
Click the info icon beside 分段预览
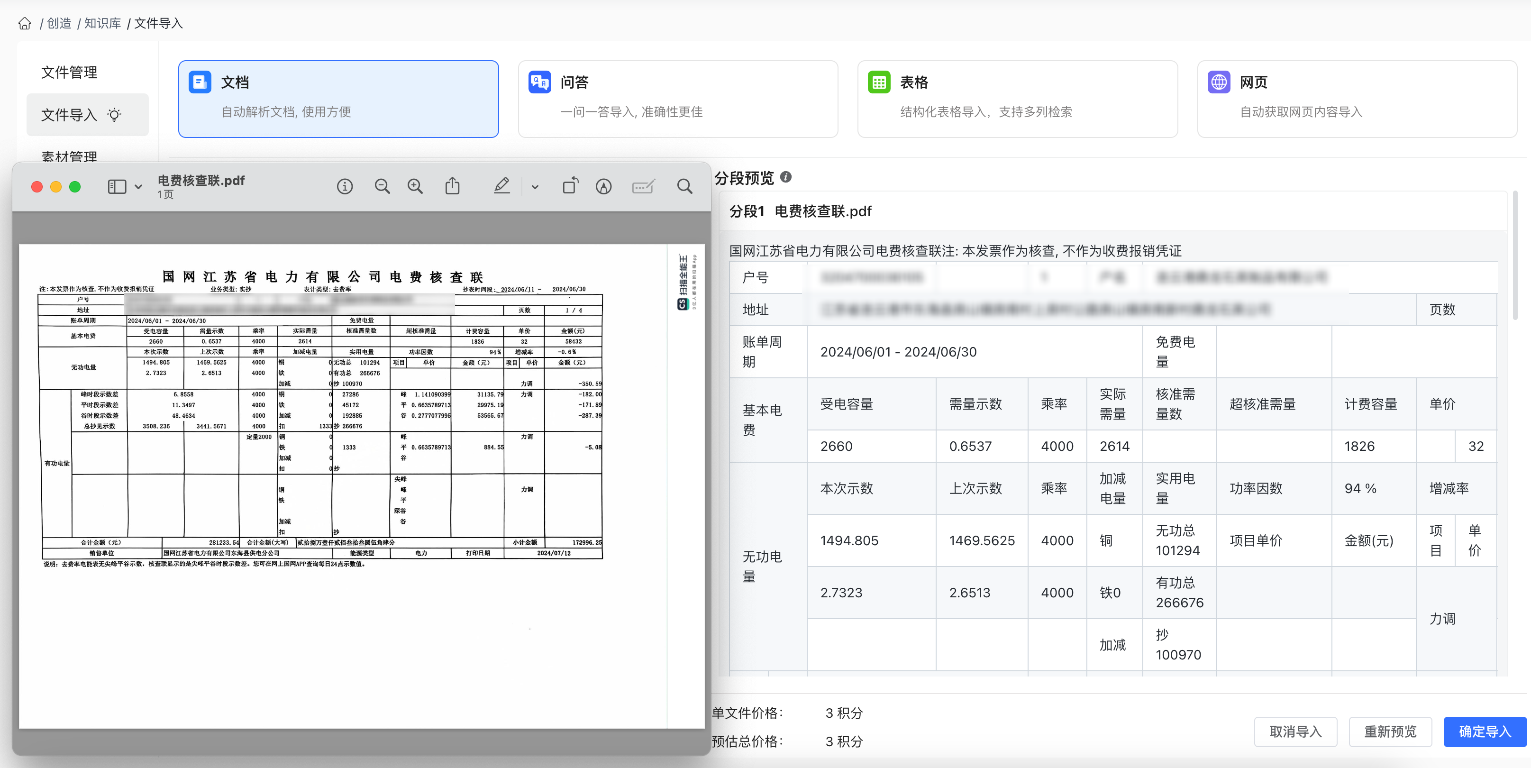pos(786,177)
